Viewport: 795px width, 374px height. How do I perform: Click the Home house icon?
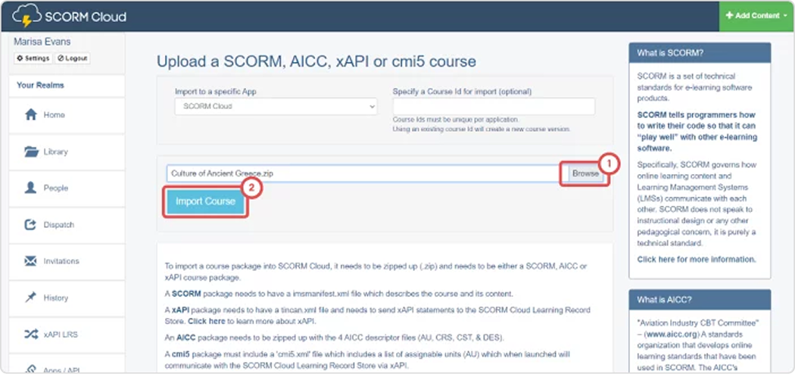[x=31, y=115]
